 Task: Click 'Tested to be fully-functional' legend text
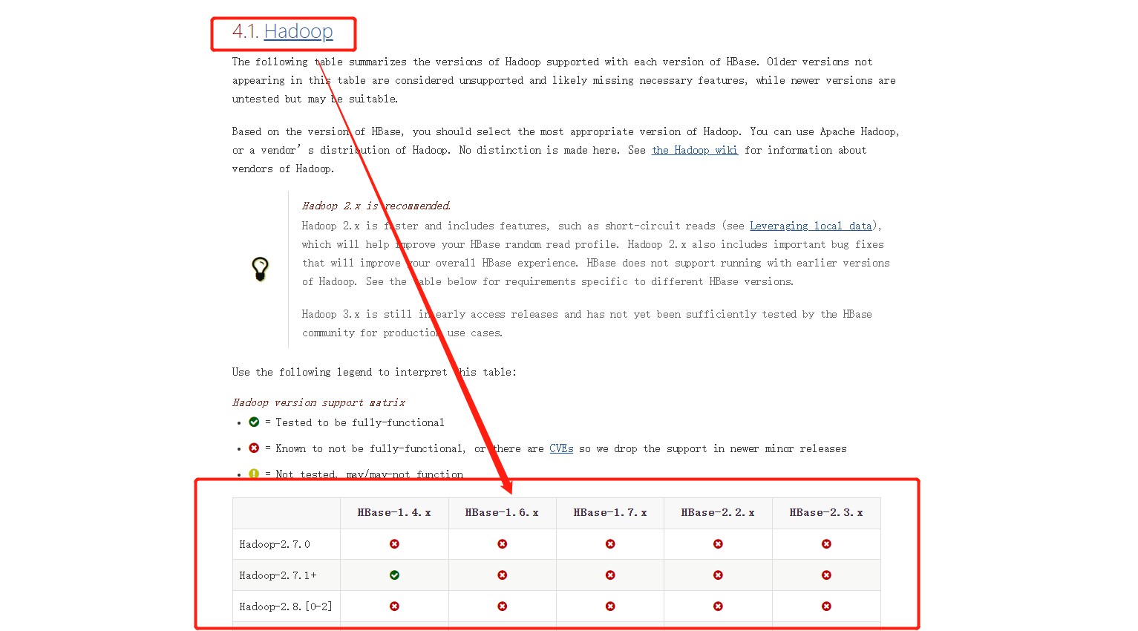point(360,422)
